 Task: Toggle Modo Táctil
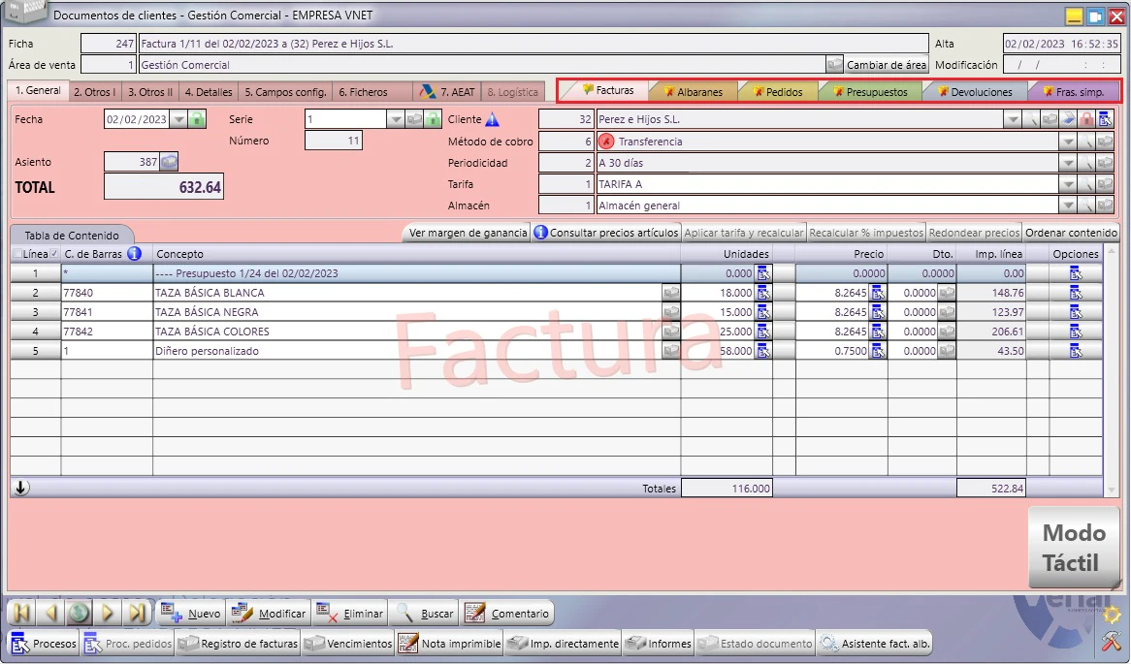(x=1074, y=548)
